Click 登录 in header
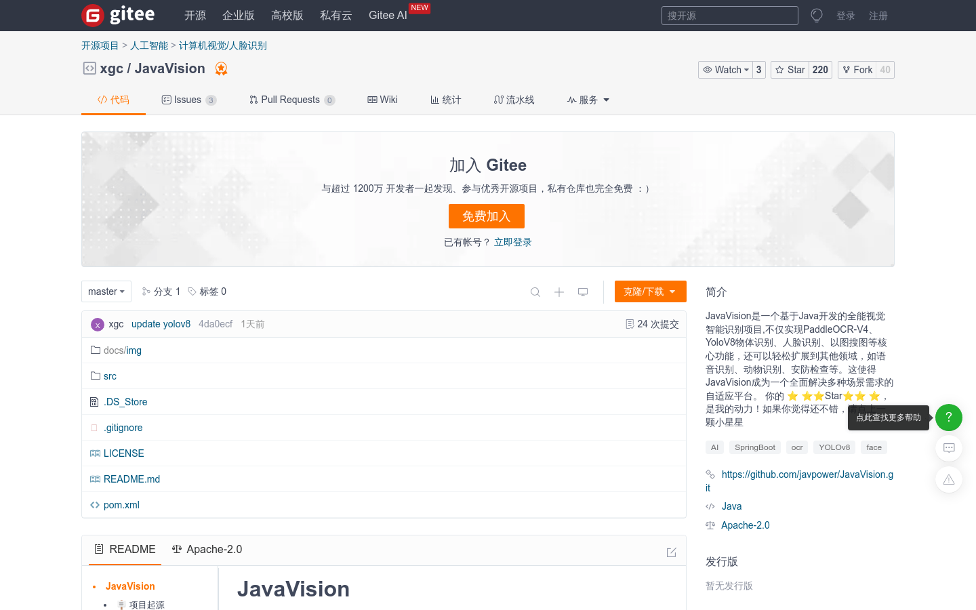Image resolution: width=976 pixels, height=610 pixels. (x=846, y=16)
